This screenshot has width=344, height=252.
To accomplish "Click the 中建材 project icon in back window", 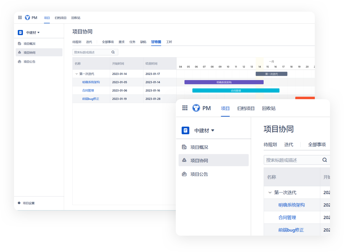I will click(x=20, y=32).
